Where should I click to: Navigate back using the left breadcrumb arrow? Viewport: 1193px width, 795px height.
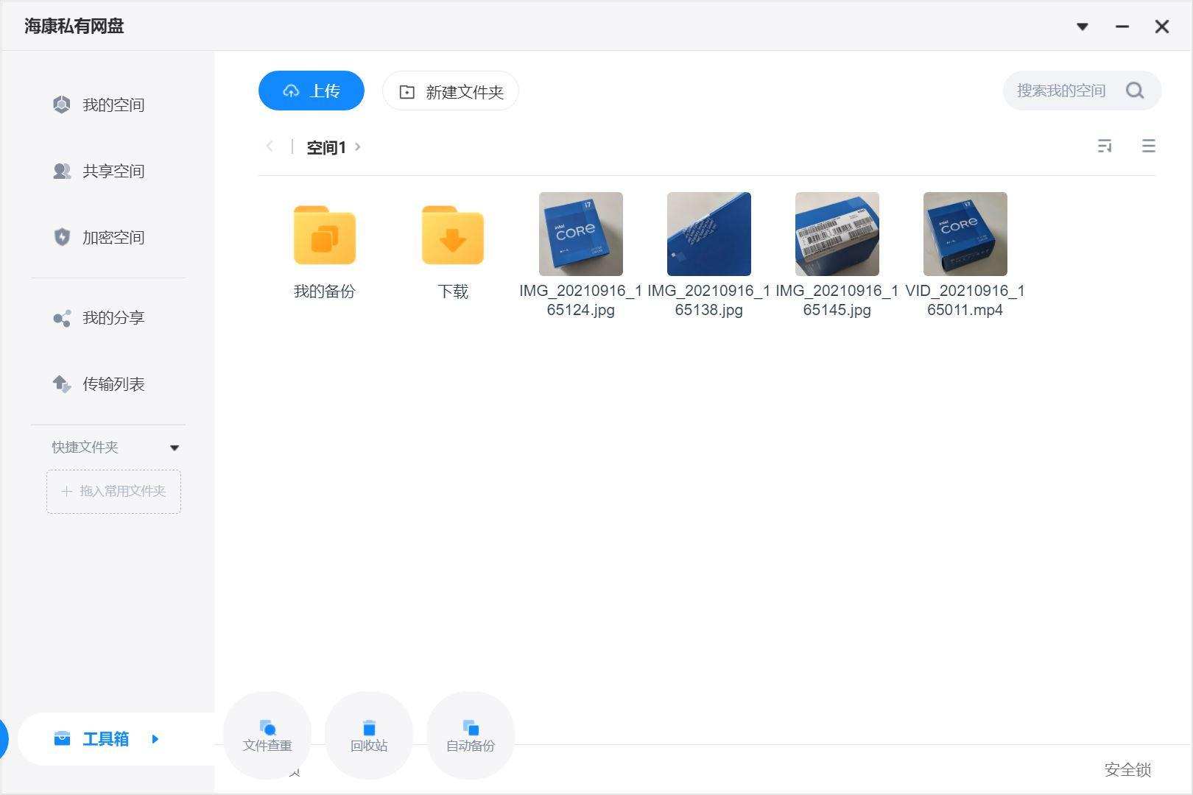click(x=270, y=146)
